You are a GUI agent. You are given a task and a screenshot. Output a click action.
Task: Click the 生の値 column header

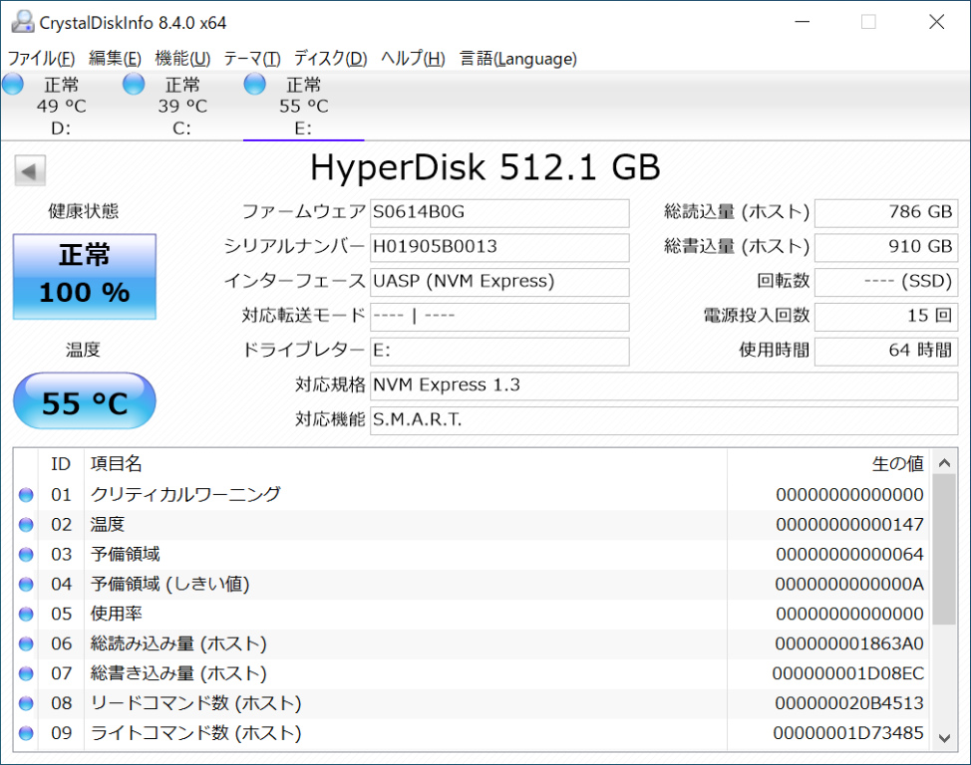click(x=897, y=464)
